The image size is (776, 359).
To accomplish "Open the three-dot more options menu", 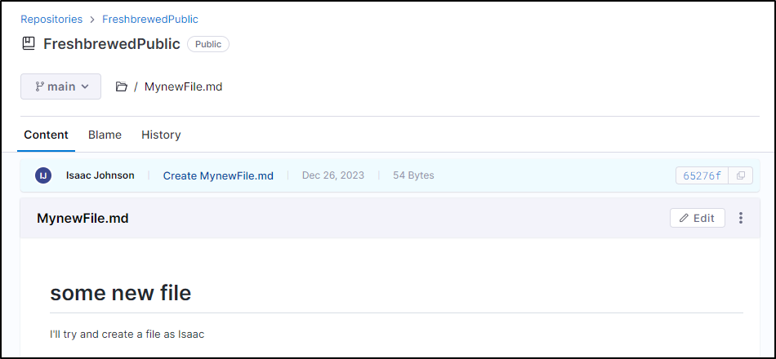I will [740, 218].
